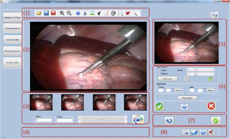Screen dimensions: 230x139
Task: Confirm segmentation with small green check
Action: point(211,79)
